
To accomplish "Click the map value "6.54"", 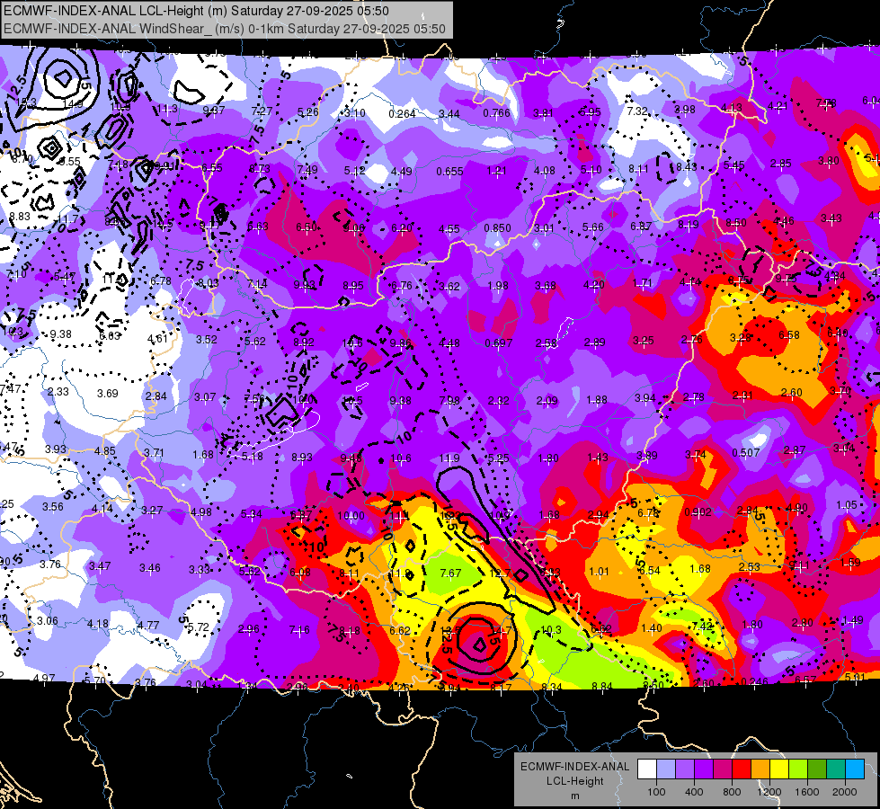I will pos(649,571).
